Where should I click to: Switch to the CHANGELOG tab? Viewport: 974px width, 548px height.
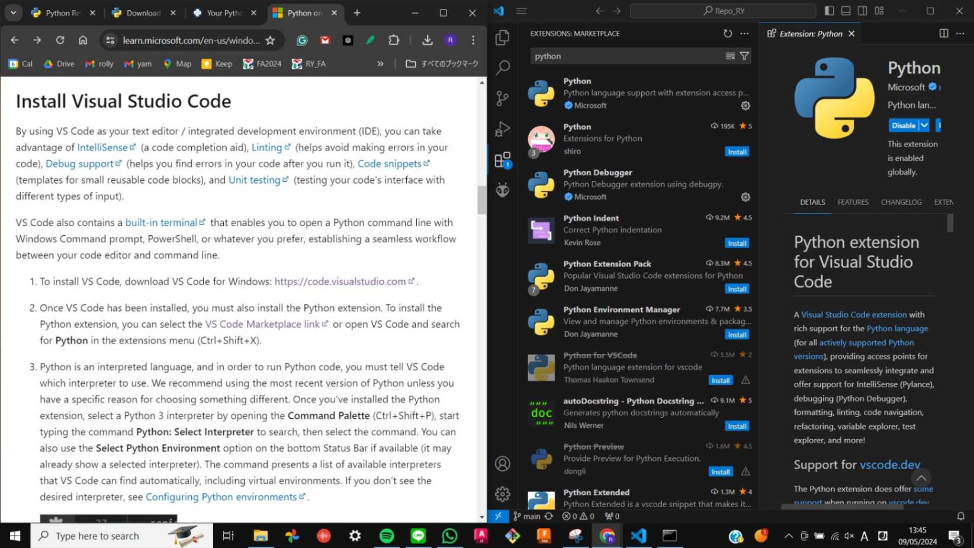pos(901,202)
